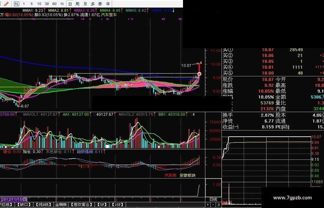Image resolution: width=324 pixels, height=208 pixels.
Task: Select the pencil drawing tool
Action: click(6, 3)
